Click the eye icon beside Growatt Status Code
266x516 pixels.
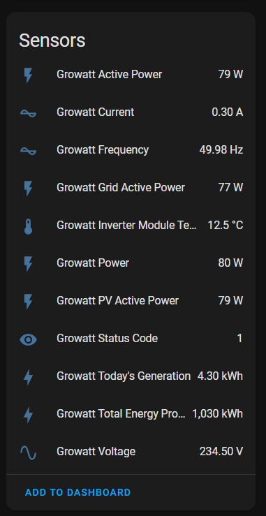(x=29, y=339)
